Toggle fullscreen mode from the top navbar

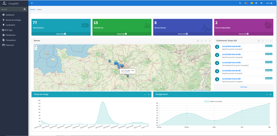pos(256,3)
